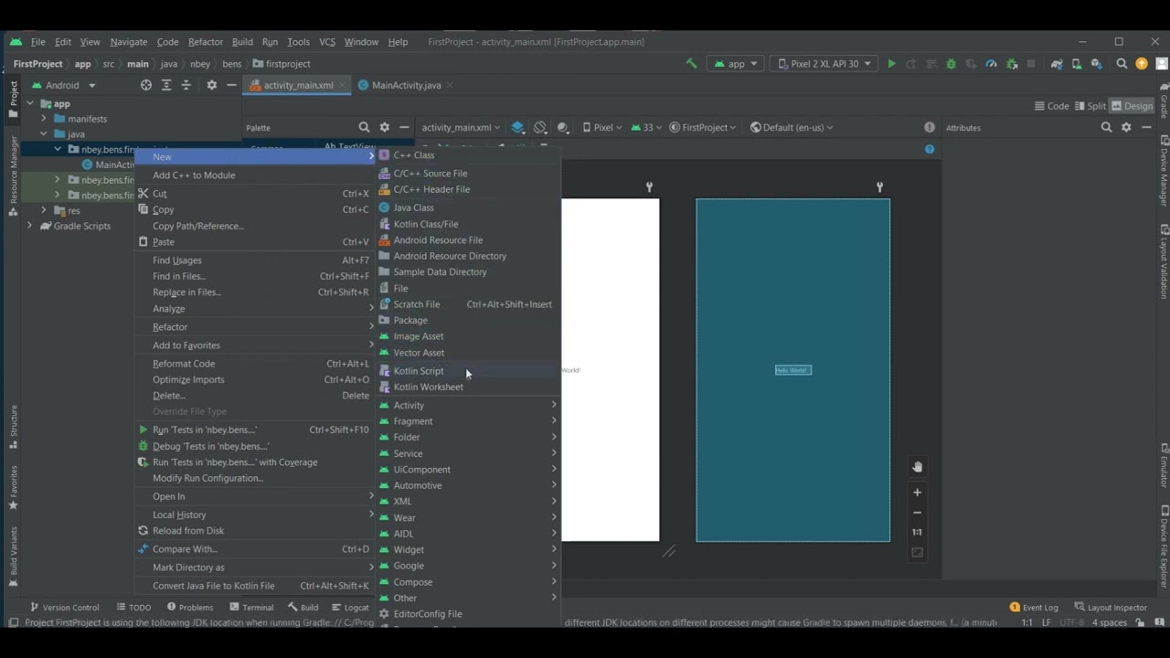Screen dimensions: 1170x658
Task: Click Convert Java File to Kotlin File
Action: (255, 586)
